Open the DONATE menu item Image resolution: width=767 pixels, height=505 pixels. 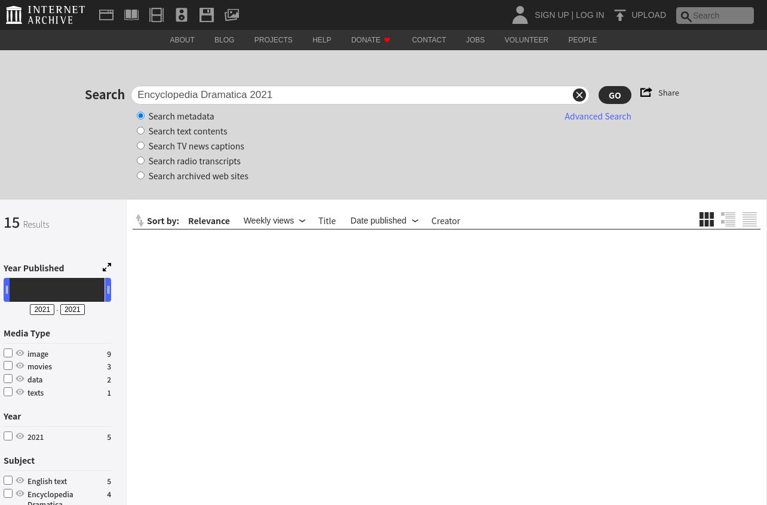371,40
